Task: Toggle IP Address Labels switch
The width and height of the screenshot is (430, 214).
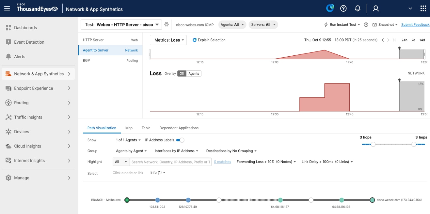Action: coord(180,140)
